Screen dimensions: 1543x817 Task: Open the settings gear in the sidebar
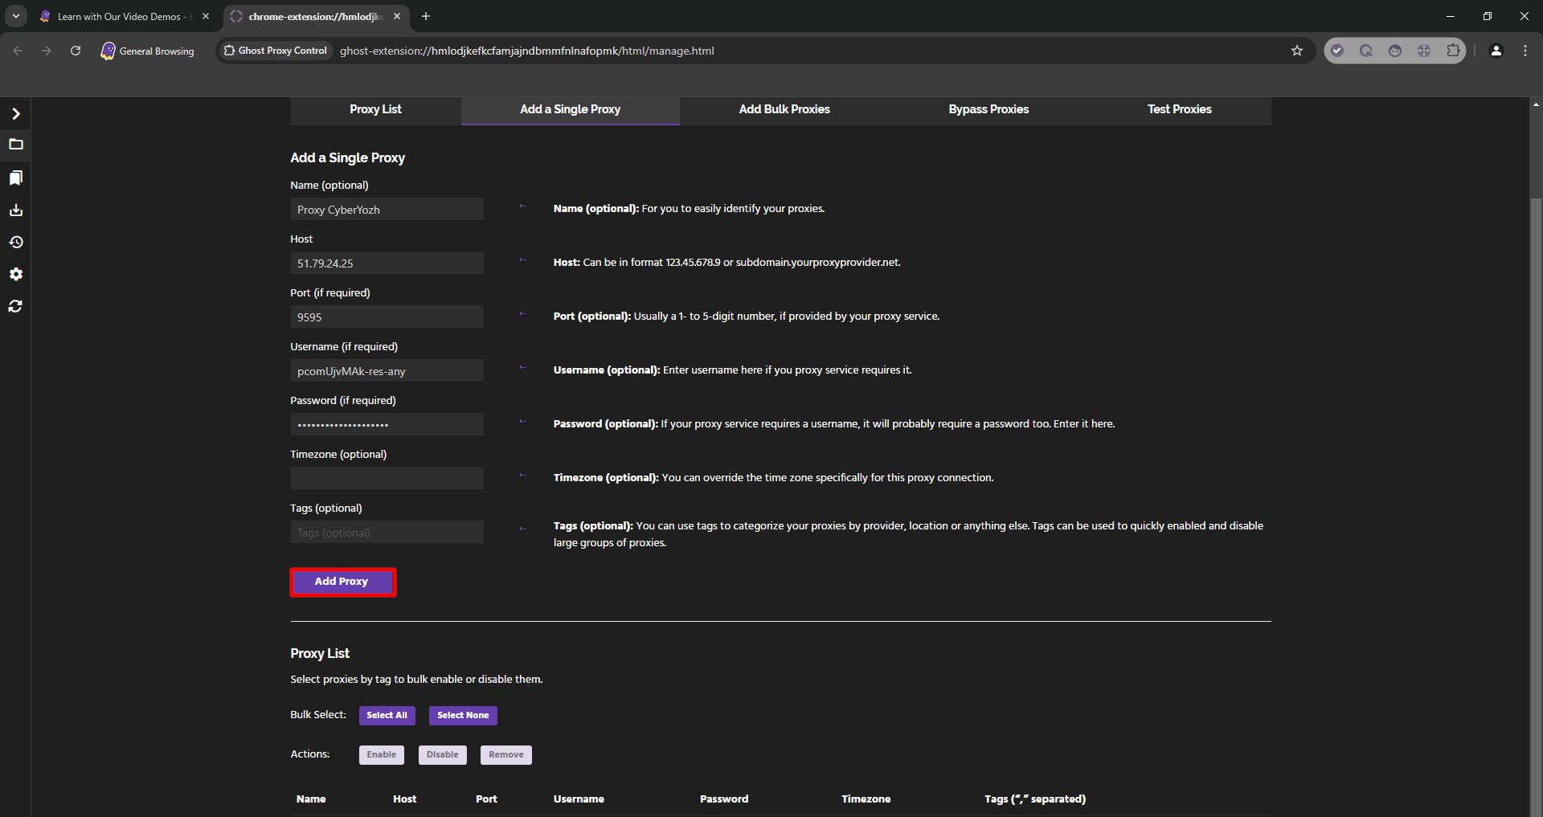click(15, 275)
